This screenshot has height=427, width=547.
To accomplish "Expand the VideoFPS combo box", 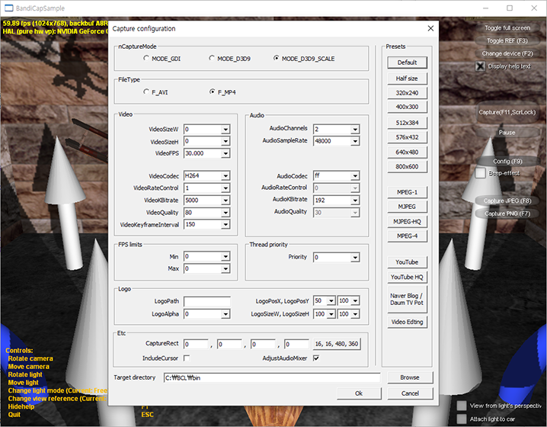I will [226, 153].
